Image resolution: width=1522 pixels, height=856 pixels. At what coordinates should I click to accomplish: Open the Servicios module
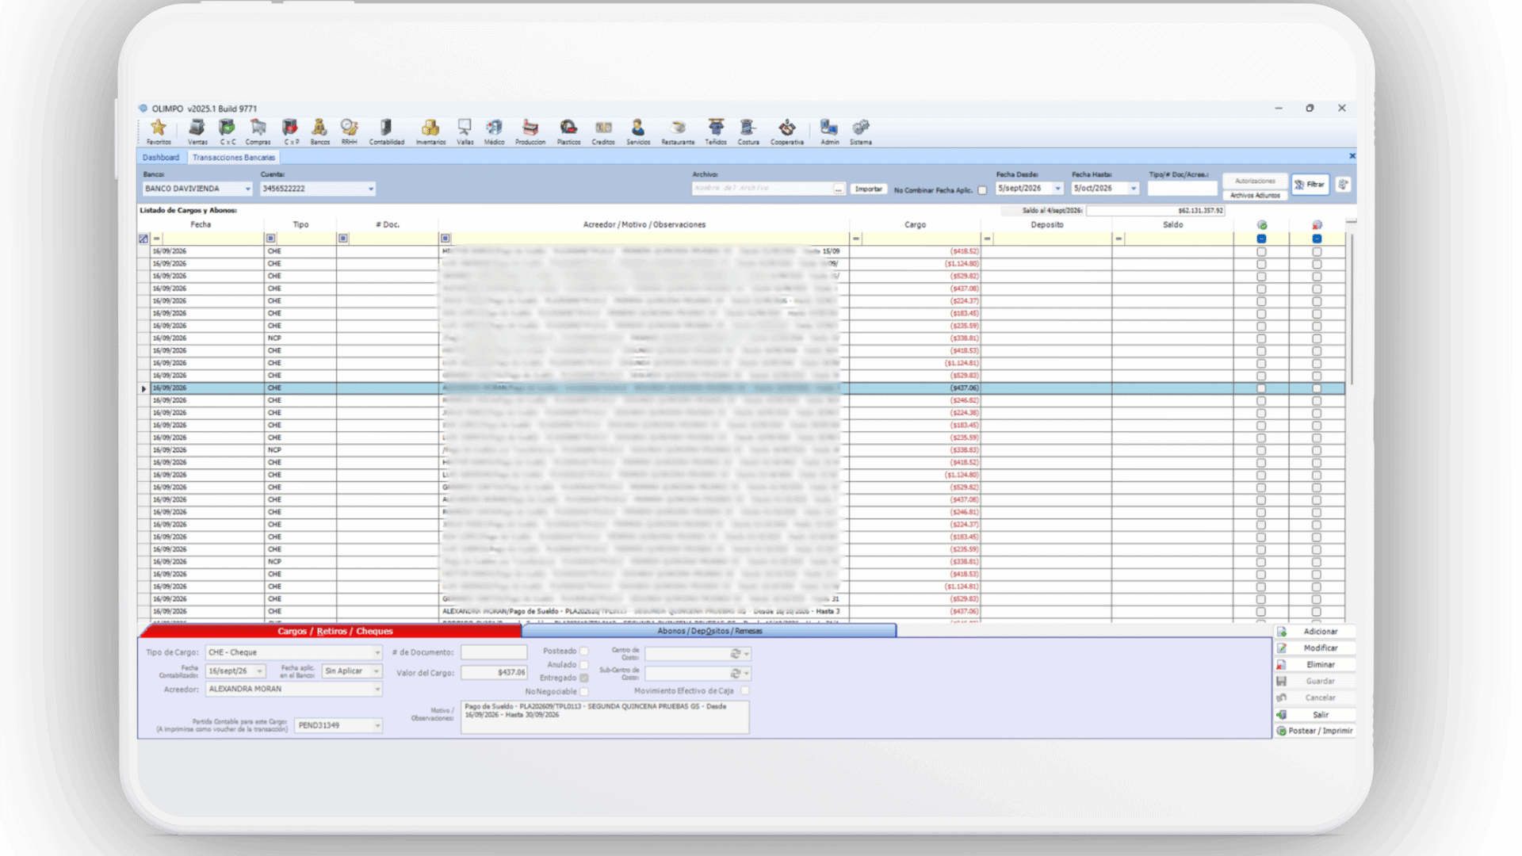[638, 132]
